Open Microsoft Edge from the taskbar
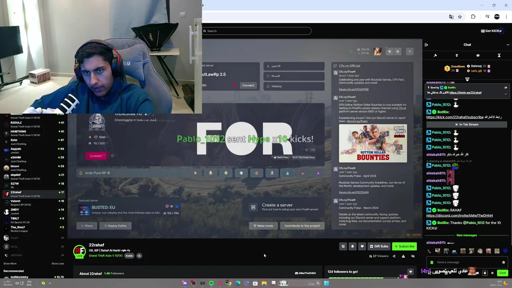Viewport: 512px width, 288px height. click(238, 283)
